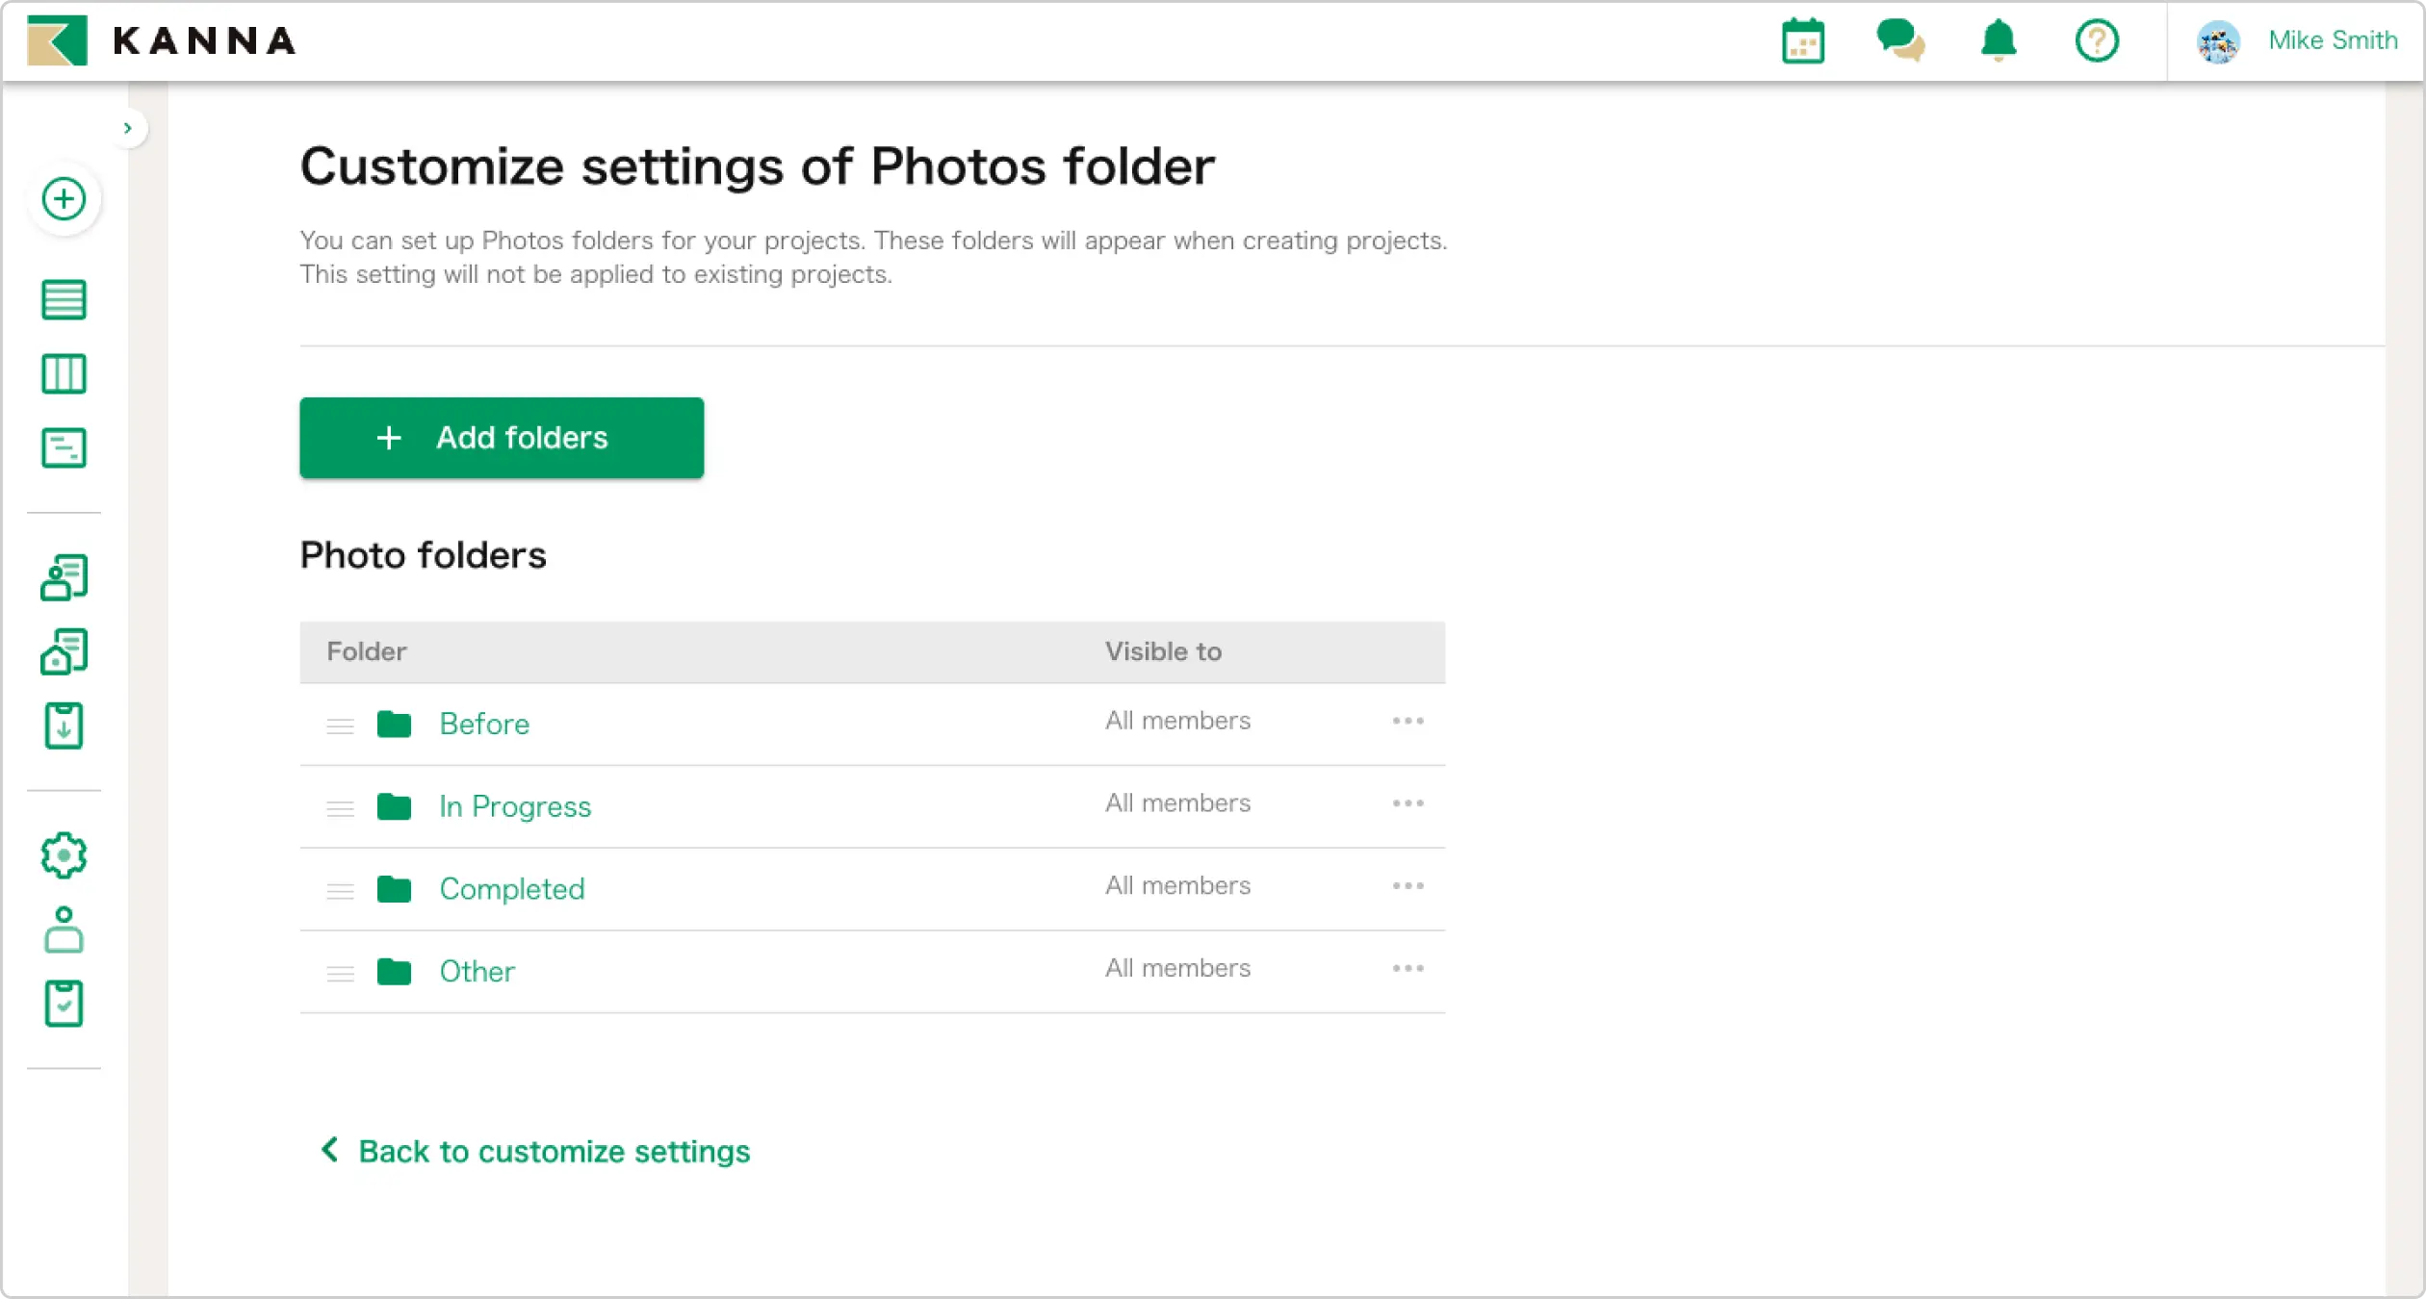
Task: Expand the sidebar with chevron arrow
Action: click(x=128, y=128)
